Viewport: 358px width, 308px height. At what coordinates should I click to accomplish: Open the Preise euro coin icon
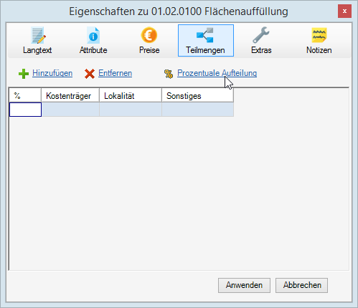tap(149, 35)
